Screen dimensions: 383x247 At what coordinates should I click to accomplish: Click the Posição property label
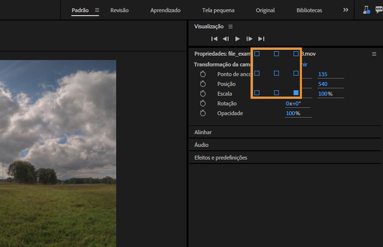[226, 84]
